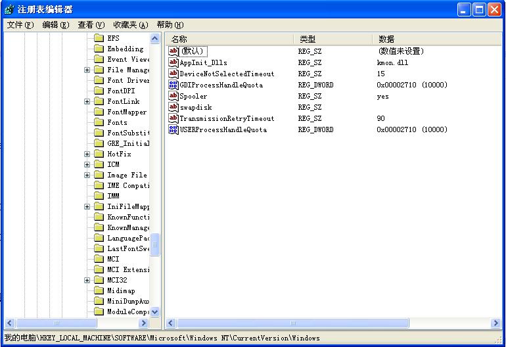506x347 pixels.
Task: Click the (默认) default value icon
Action: 173,51
